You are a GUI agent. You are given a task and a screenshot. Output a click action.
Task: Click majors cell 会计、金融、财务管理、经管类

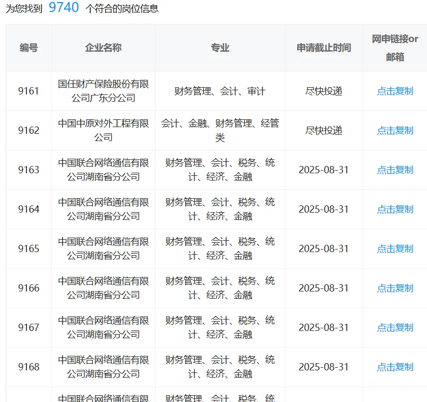(220, 130)
